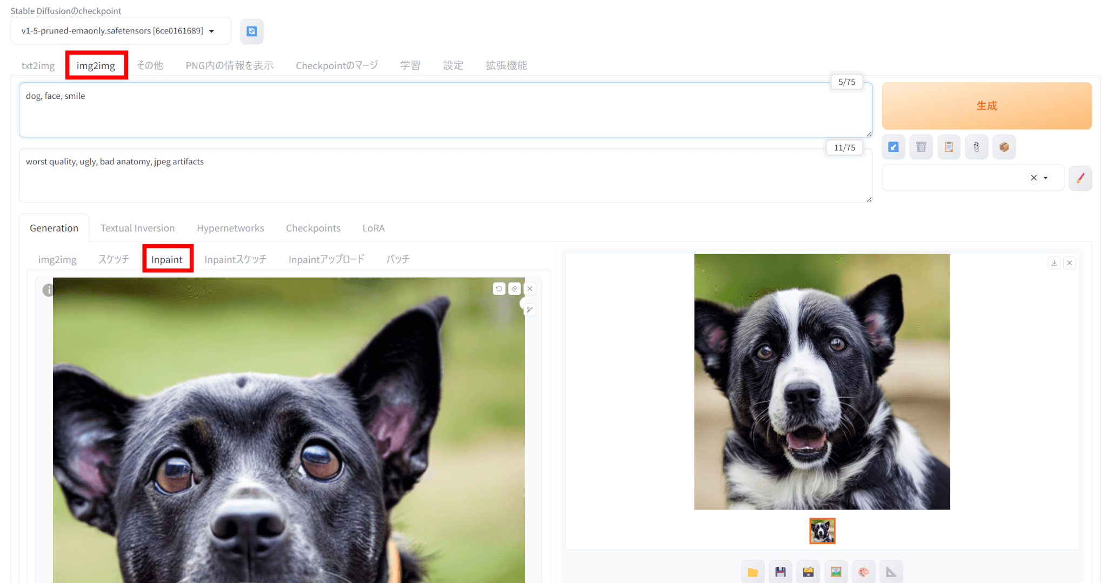Click the inpaint canvas dog image
Screen dimensions: 1107x583
click(289, 430)
